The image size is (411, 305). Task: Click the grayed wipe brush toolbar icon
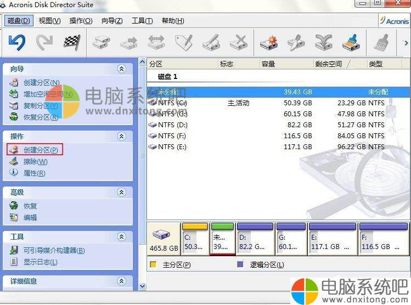(x=381, y=42)
